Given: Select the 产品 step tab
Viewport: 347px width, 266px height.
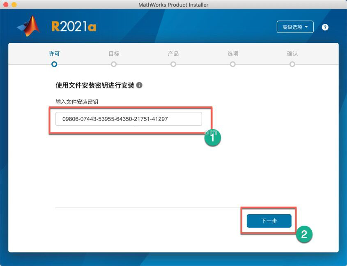Looking at the screenshot, I should coord(173,53).
